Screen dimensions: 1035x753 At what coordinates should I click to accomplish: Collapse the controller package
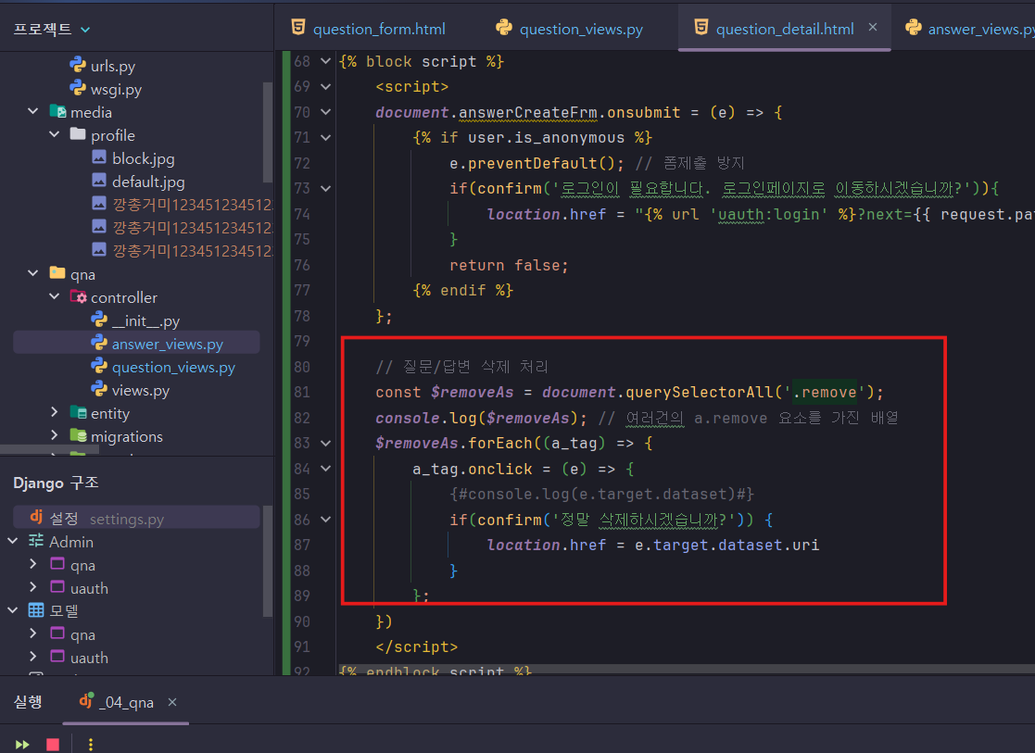pos(54,297)
